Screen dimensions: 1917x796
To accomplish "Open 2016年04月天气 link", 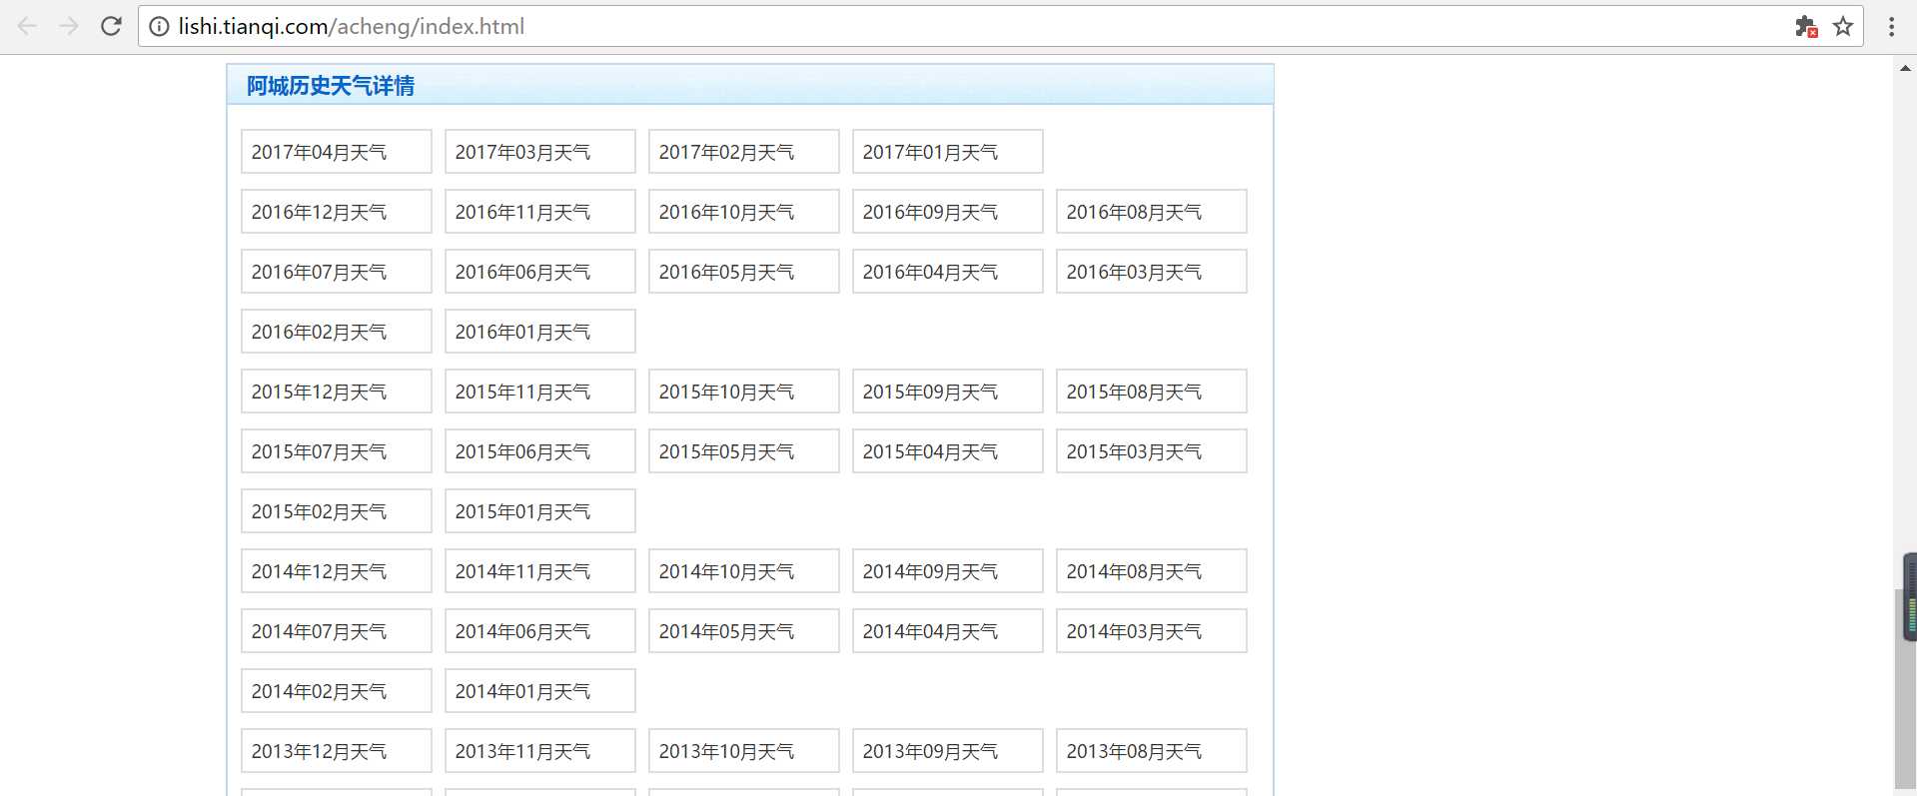I will (x=948, y=272).
